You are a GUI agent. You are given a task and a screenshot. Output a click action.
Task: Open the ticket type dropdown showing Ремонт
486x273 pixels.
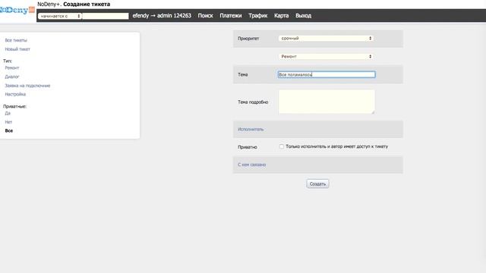click(x=326, y=57)
